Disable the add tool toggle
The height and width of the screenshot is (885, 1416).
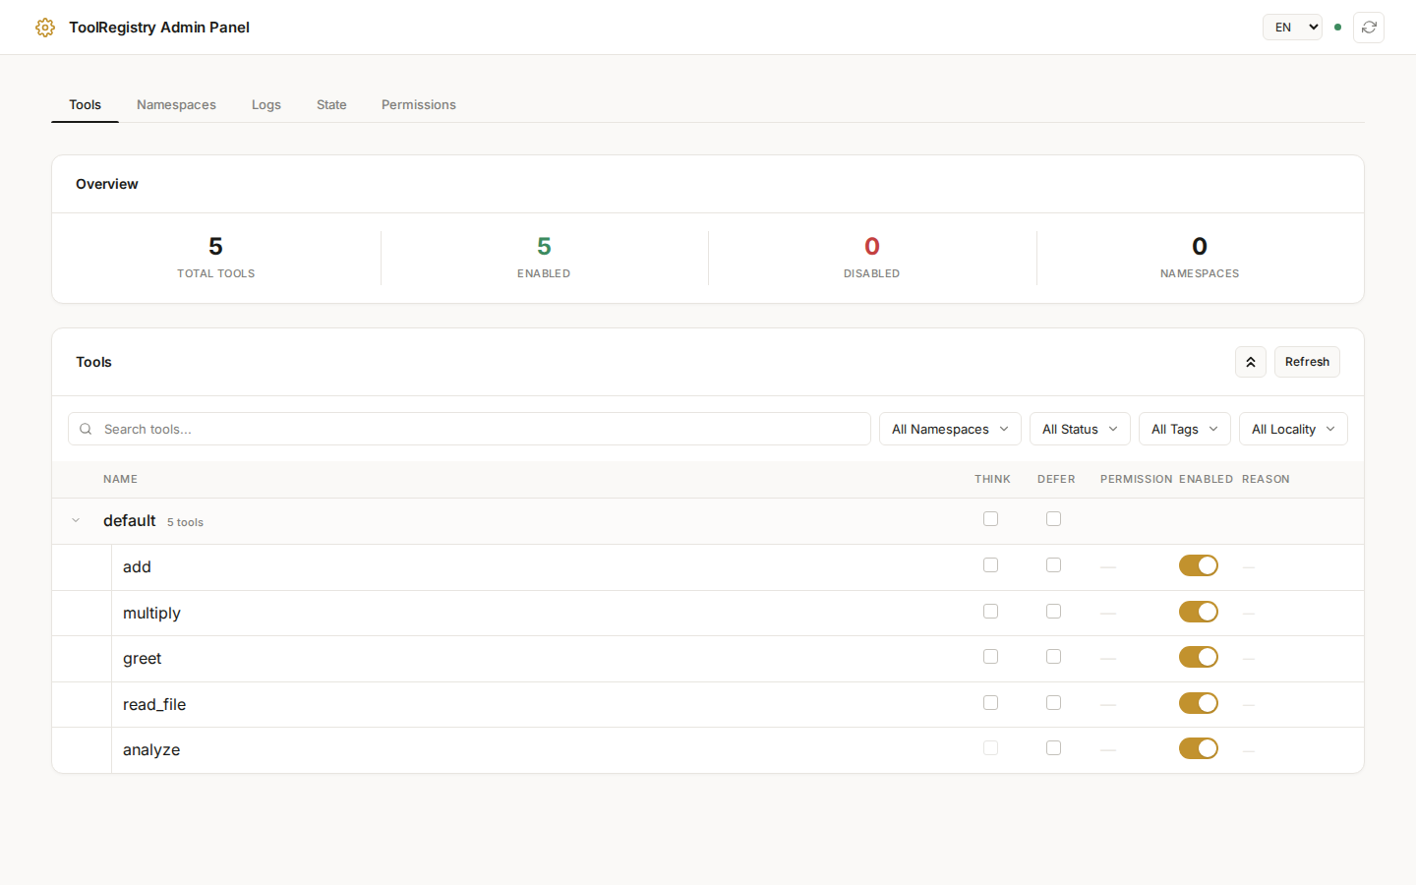point(1199,565)
